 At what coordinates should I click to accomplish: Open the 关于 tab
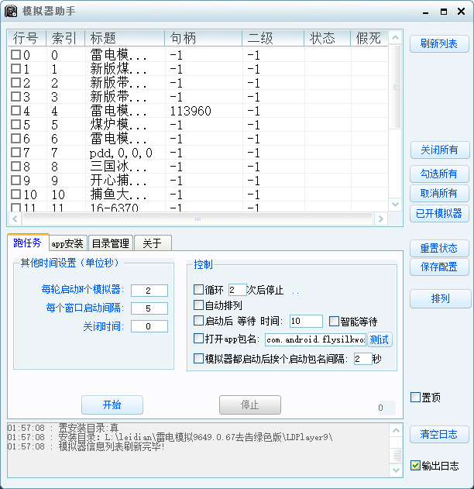(x=153, y=243)
